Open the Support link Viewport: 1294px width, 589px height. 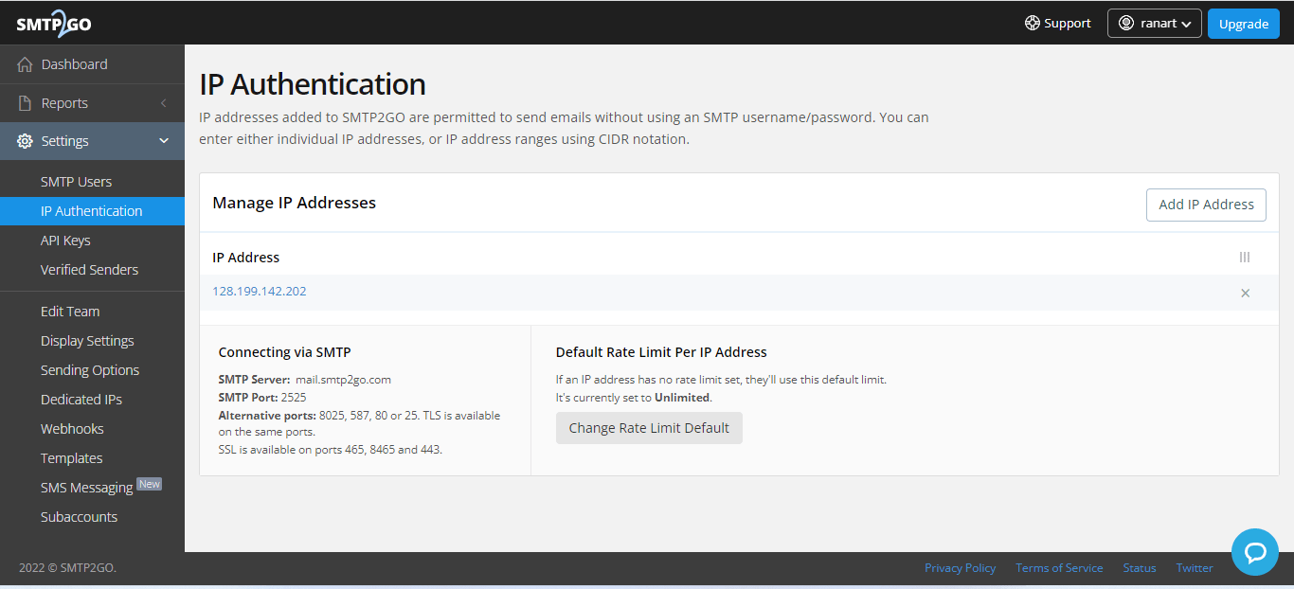(1058, 23)
